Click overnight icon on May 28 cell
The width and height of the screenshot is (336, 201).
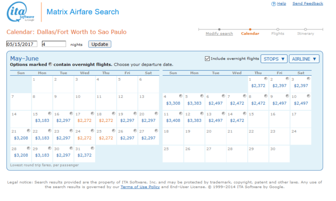[28, 148]
